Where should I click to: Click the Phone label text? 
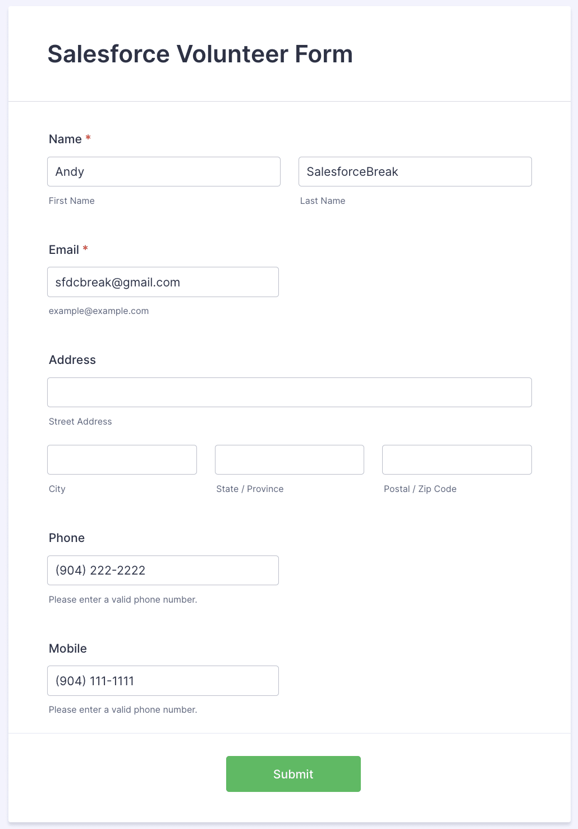67,538
